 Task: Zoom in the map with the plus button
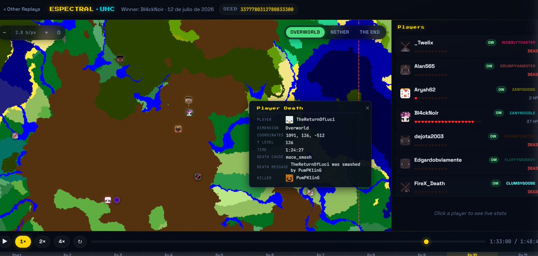click(46, 32)
